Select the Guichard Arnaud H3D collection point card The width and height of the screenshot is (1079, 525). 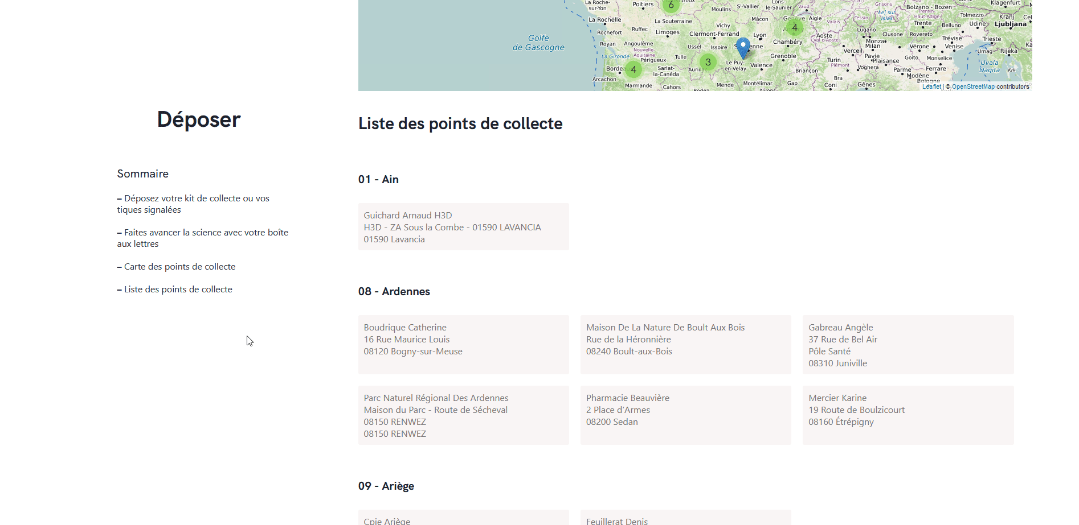463,226
